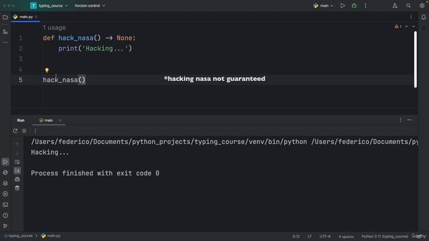Clear console output with trash icon

click(17, 188)
